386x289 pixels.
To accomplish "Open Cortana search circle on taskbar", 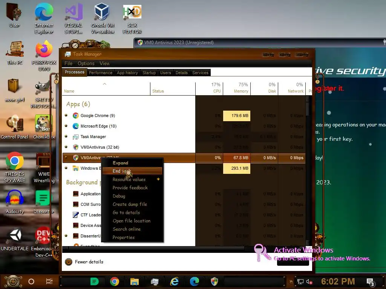I will click(31, 281).
